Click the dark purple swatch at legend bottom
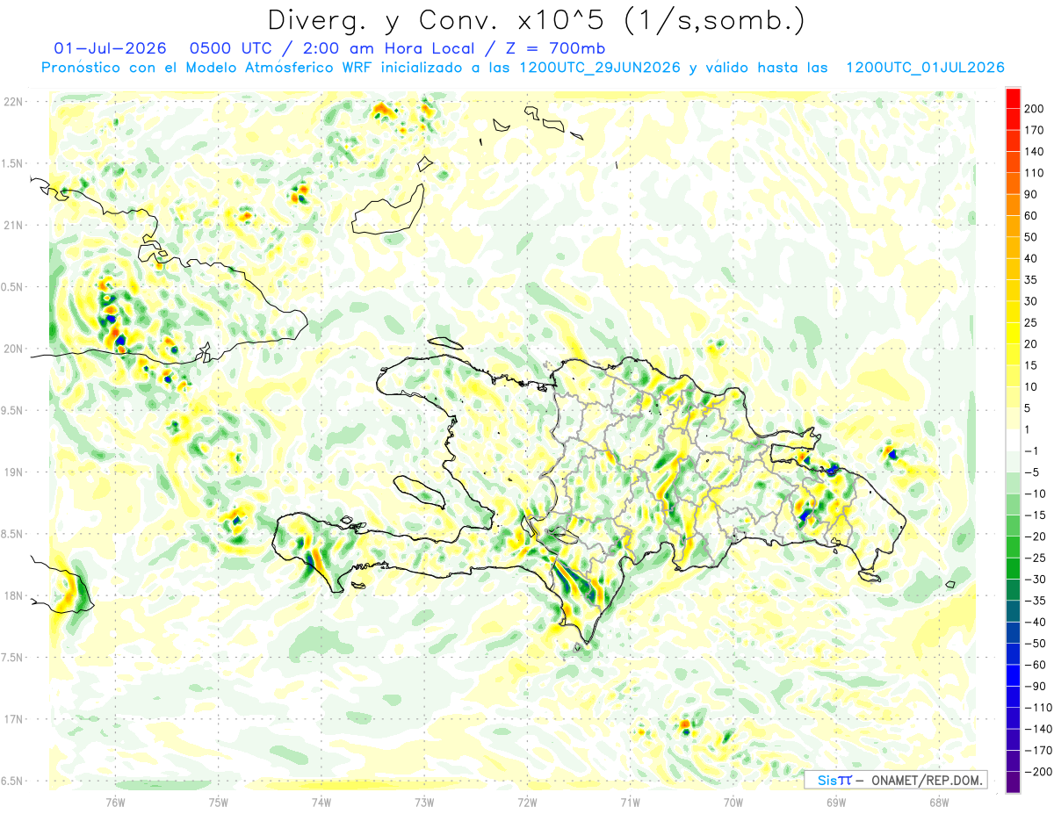The height and width of the screenshot is (814, 1054). point(1013,782)
